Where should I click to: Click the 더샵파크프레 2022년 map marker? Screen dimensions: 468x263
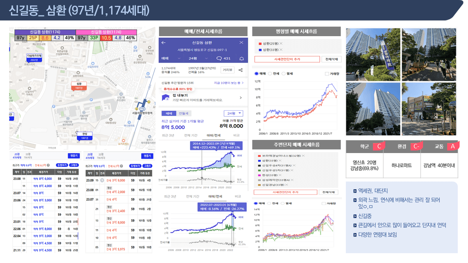[x=34, y=57]
